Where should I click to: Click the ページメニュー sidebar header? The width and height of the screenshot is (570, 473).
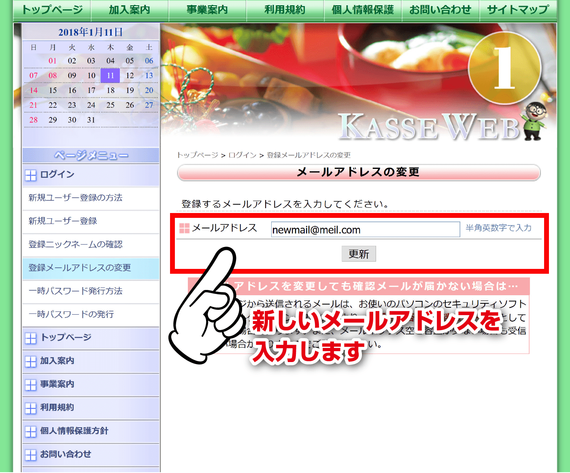(x=91, y=156)
